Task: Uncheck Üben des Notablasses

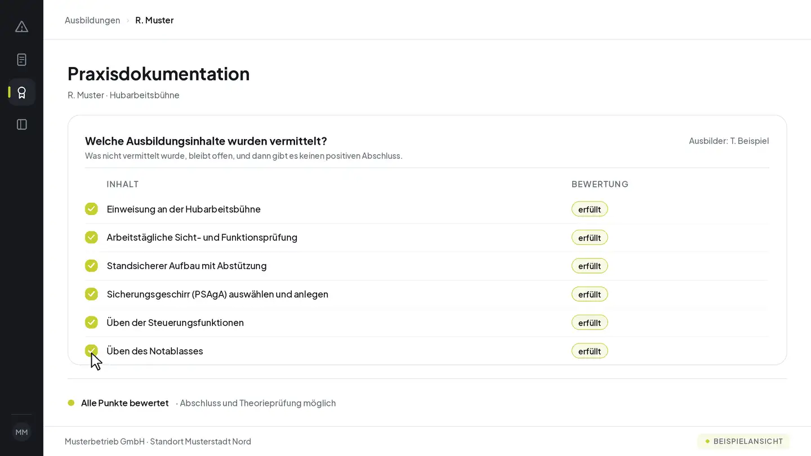Action: coord(91,351)
